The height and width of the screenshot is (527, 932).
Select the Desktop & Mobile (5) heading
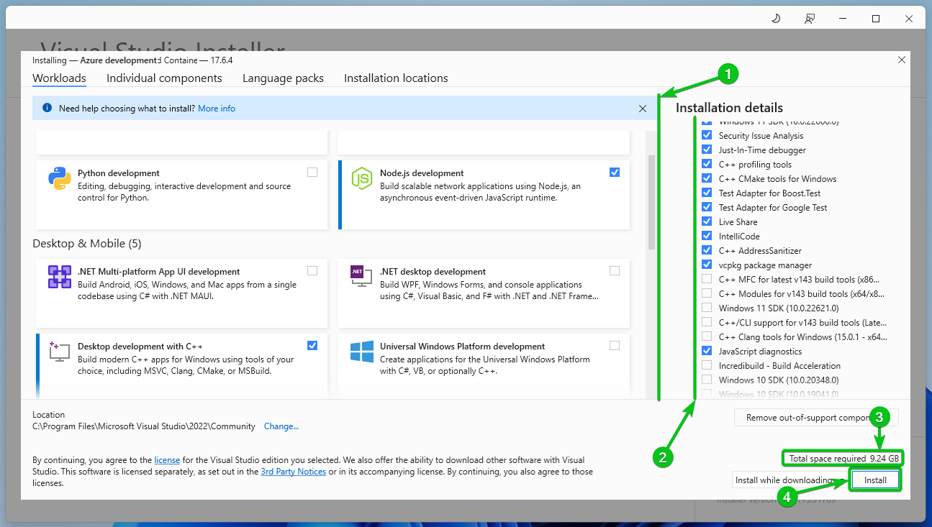[x=87, y=244]
